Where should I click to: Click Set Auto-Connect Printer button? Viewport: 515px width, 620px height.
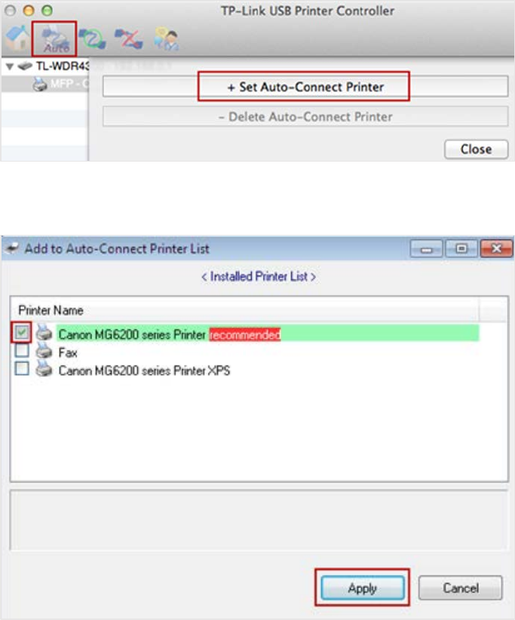[305, 87]
